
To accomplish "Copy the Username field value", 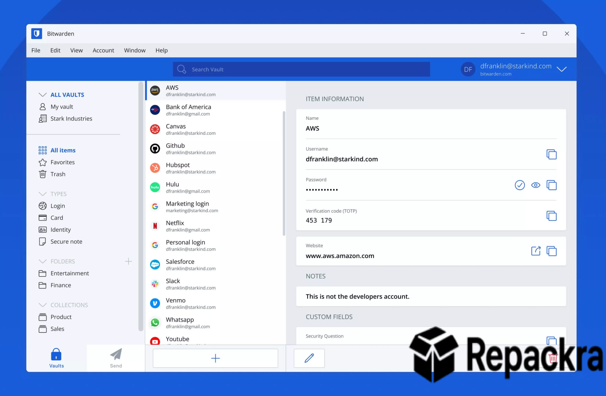I will click(551, 154).
